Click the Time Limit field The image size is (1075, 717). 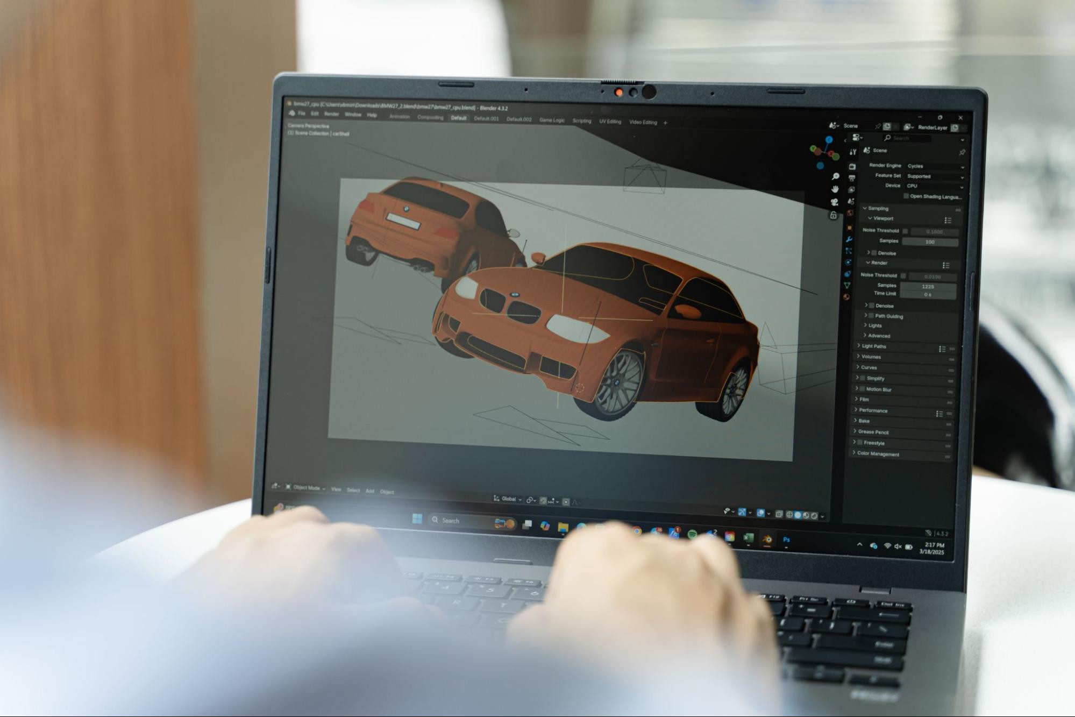(928, 295)
